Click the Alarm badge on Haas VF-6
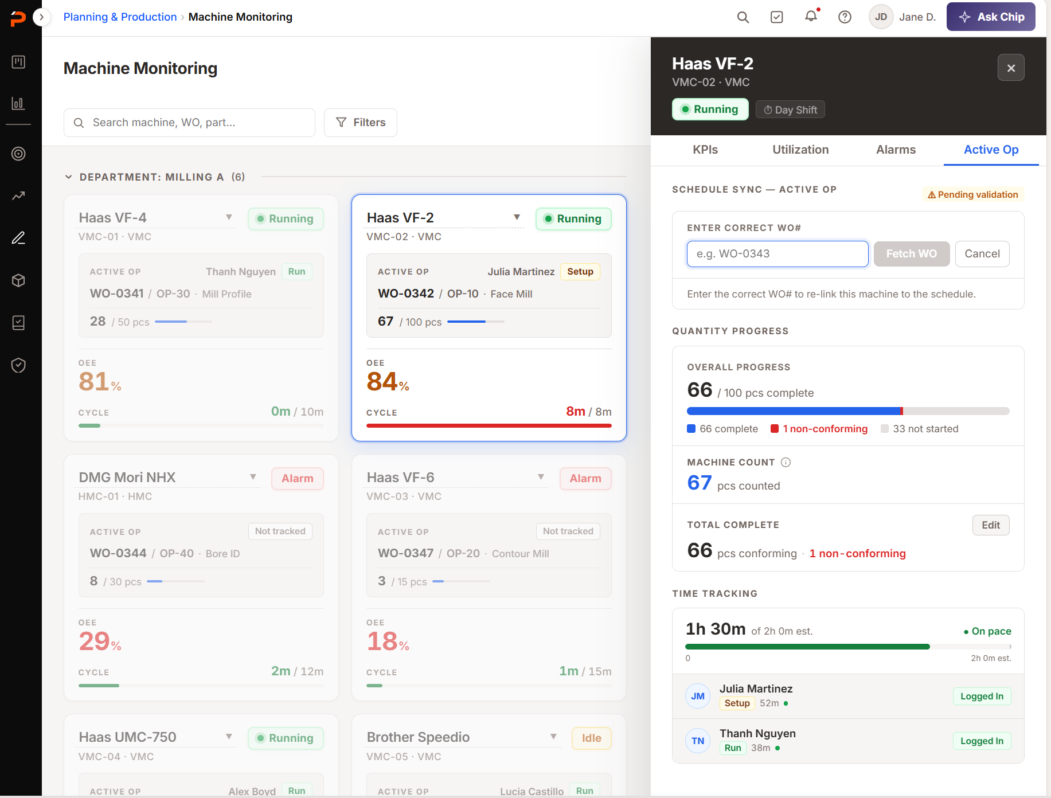 [585, 479]
